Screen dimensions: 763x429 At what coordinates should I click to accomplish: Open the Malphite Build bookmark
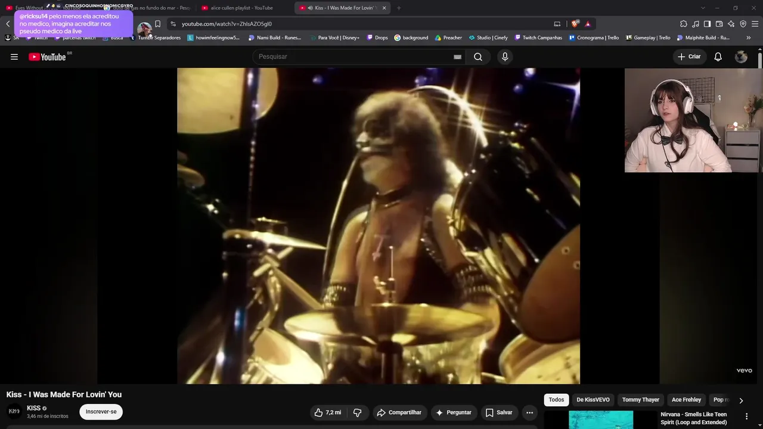point(703,38)
